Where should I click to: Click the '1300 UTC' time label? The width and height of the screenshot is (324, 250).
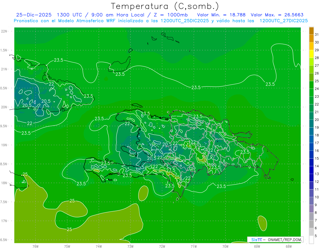pos(70,15)
